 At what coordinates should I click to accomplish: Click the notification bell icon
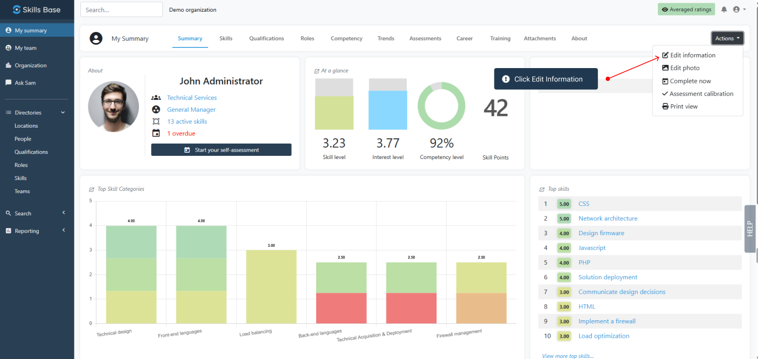(724, 10)
